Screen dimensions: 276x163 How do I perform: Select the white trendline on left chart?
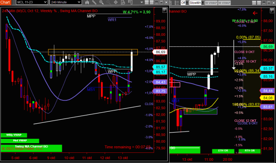tap(87, 115)
